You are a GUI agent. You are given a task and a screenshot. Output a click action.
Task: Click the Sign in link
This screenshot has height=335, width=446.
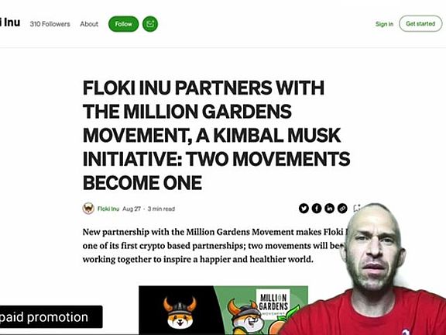coord(384,24)
